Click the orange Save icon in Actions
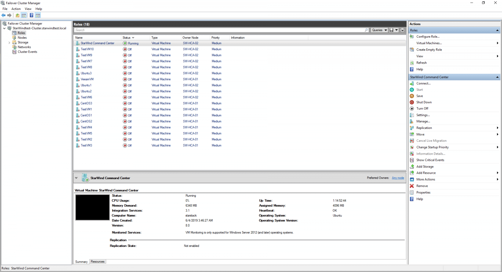502x272 pixels. (x=412, y=96)
